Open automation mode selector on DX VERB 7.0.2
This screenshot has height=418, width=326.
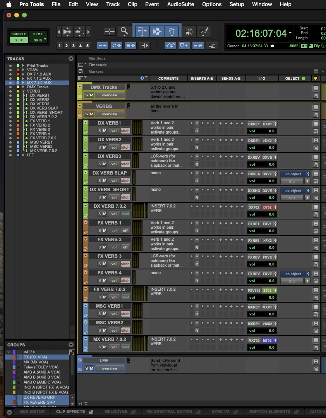coord(125,214)
